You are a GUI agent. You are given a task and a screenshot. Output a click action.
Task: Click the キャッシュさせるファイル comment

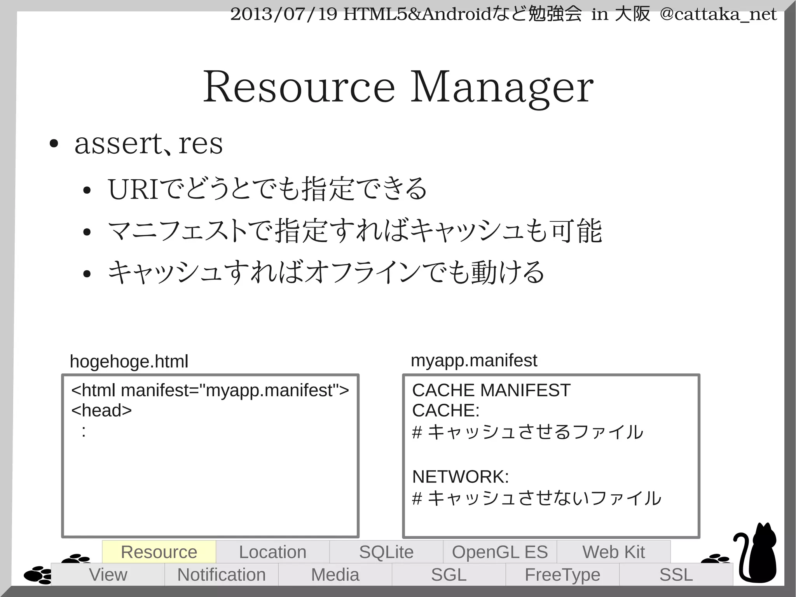pyautogui.click(x=527, y=432)
